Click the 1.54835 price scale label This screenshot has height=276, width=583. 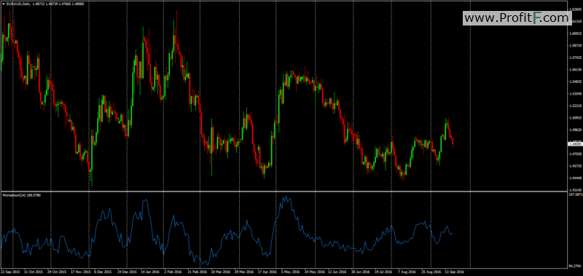point(576,82)
